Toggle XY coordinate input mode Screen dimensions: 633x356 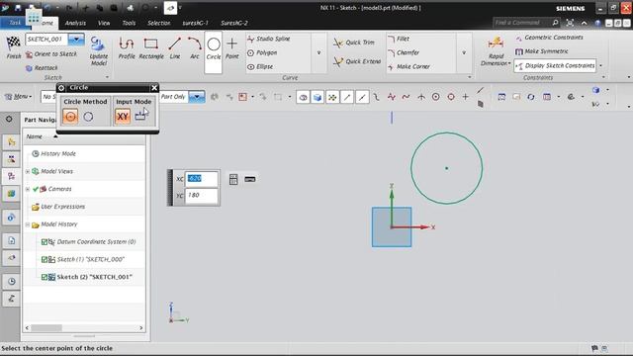point(123,117)
